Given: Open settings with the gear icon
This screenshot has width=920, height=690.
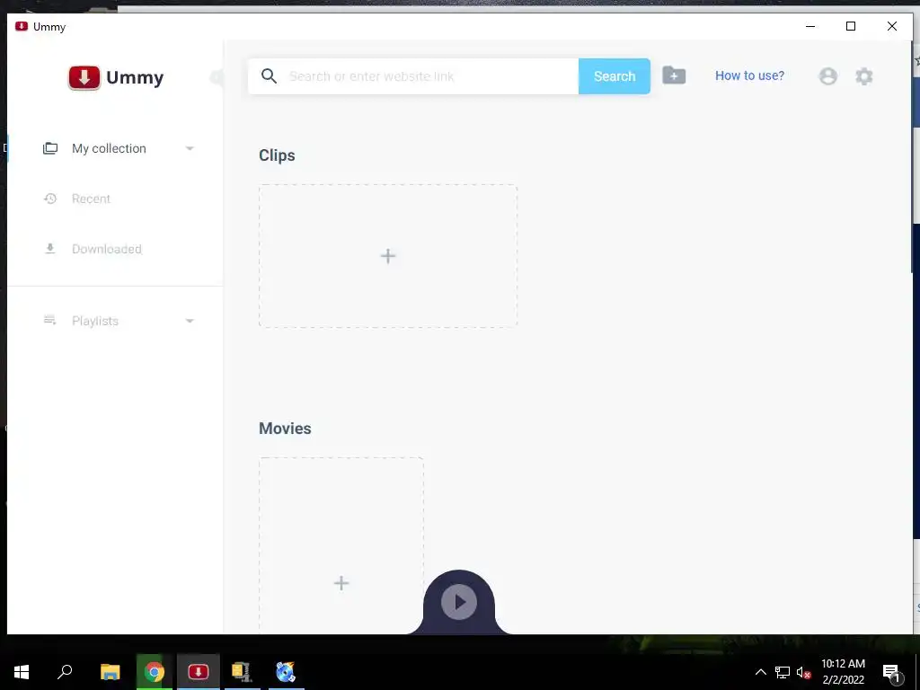Looking at the screenshot, I should coord(863,76).
